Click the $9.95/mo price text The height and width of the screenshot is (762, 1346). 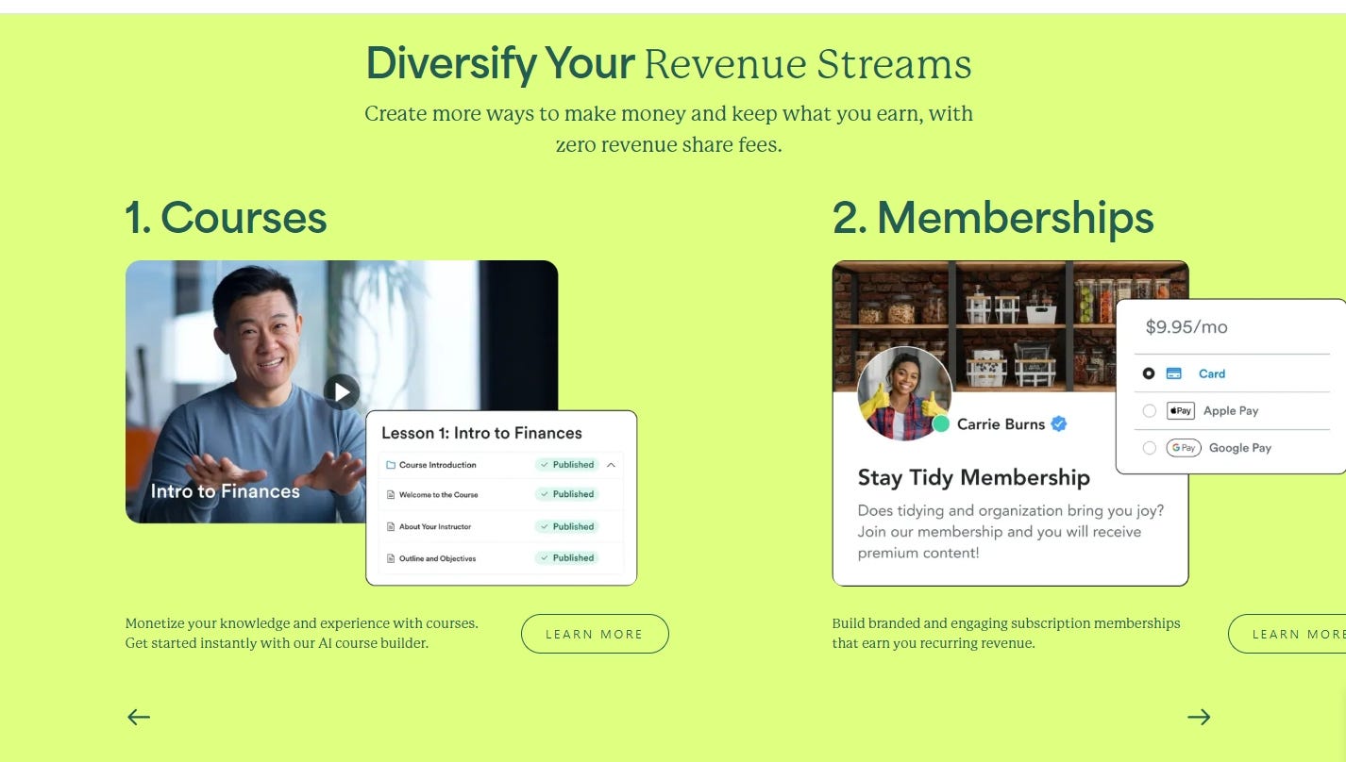tap(1186, 327)
